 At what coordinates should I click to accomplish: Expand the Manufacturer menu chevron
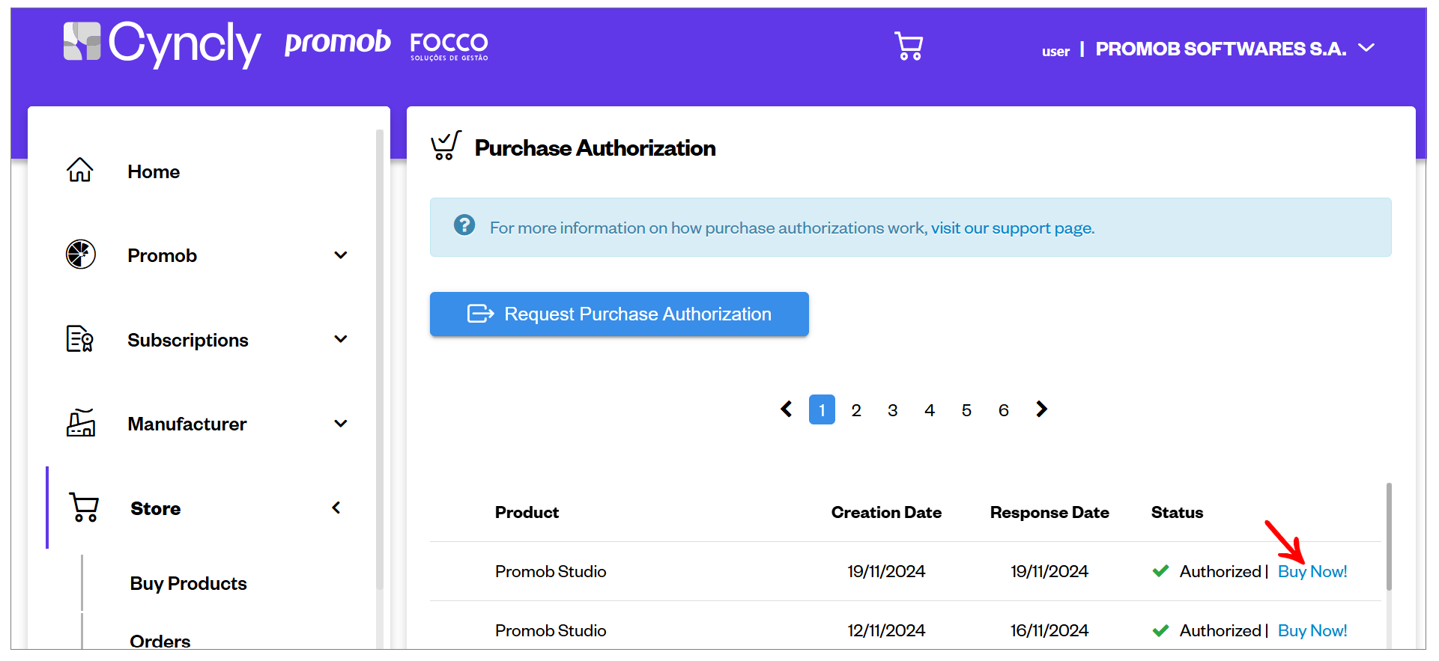(x=341, y=424)
